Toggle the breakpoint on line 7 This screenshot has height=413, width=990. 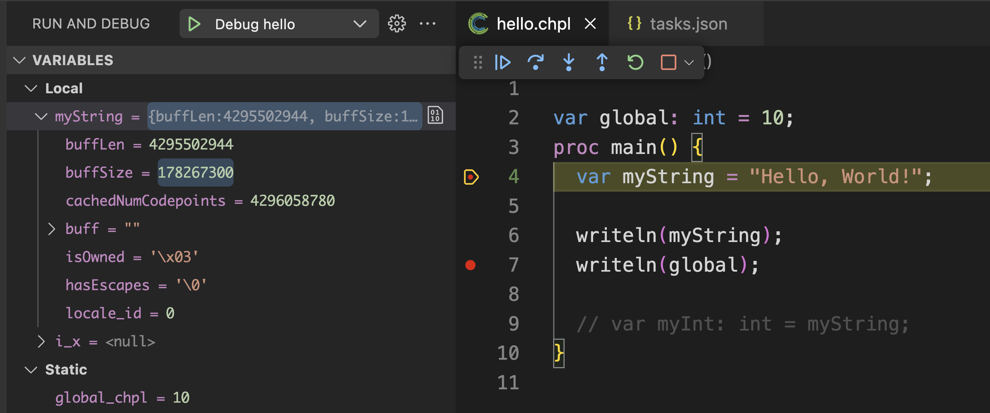471,265
